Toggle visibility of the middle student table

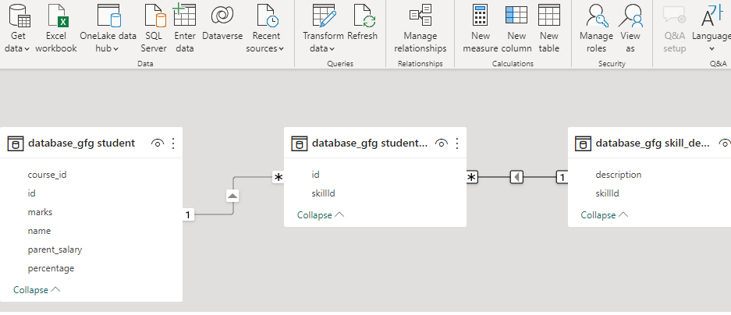[x=442, y=143]
